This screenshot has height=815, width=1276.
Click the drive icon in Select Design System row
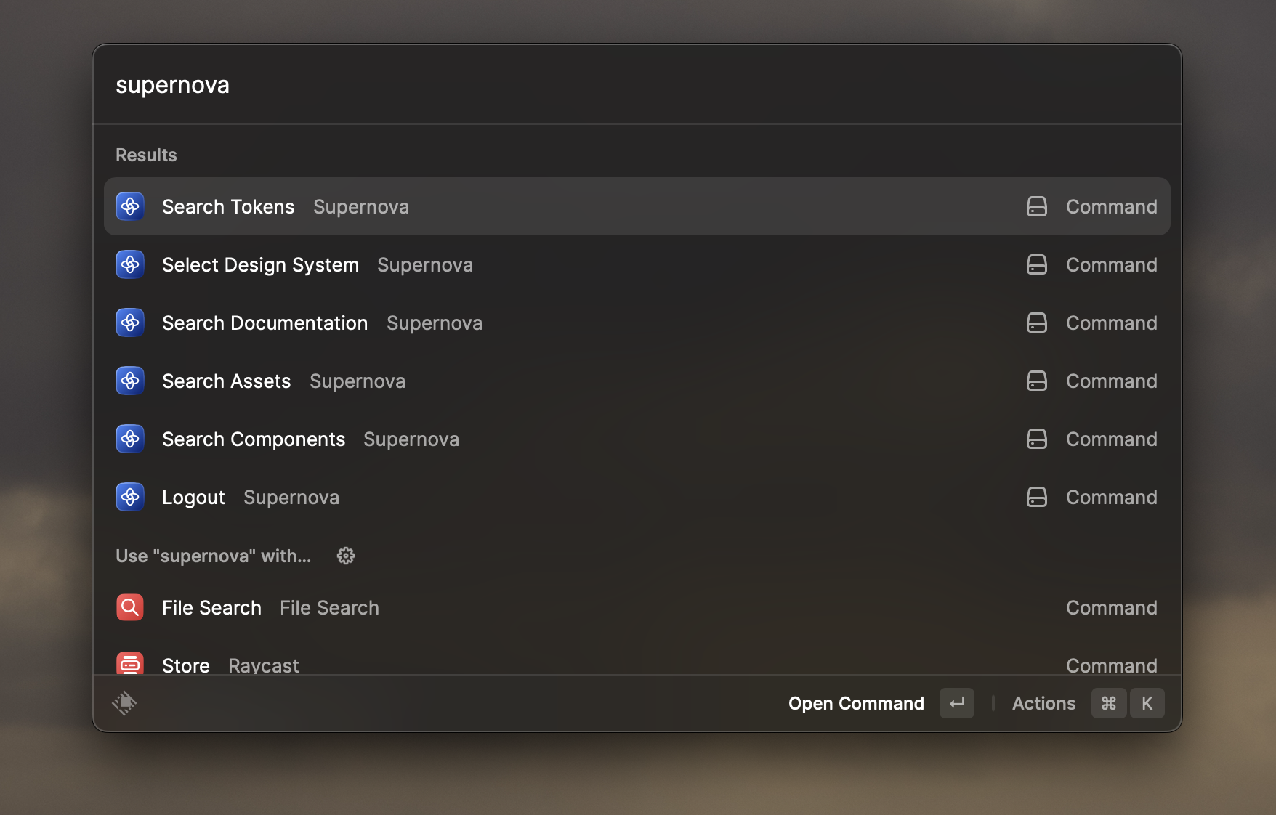point(1037,264)
